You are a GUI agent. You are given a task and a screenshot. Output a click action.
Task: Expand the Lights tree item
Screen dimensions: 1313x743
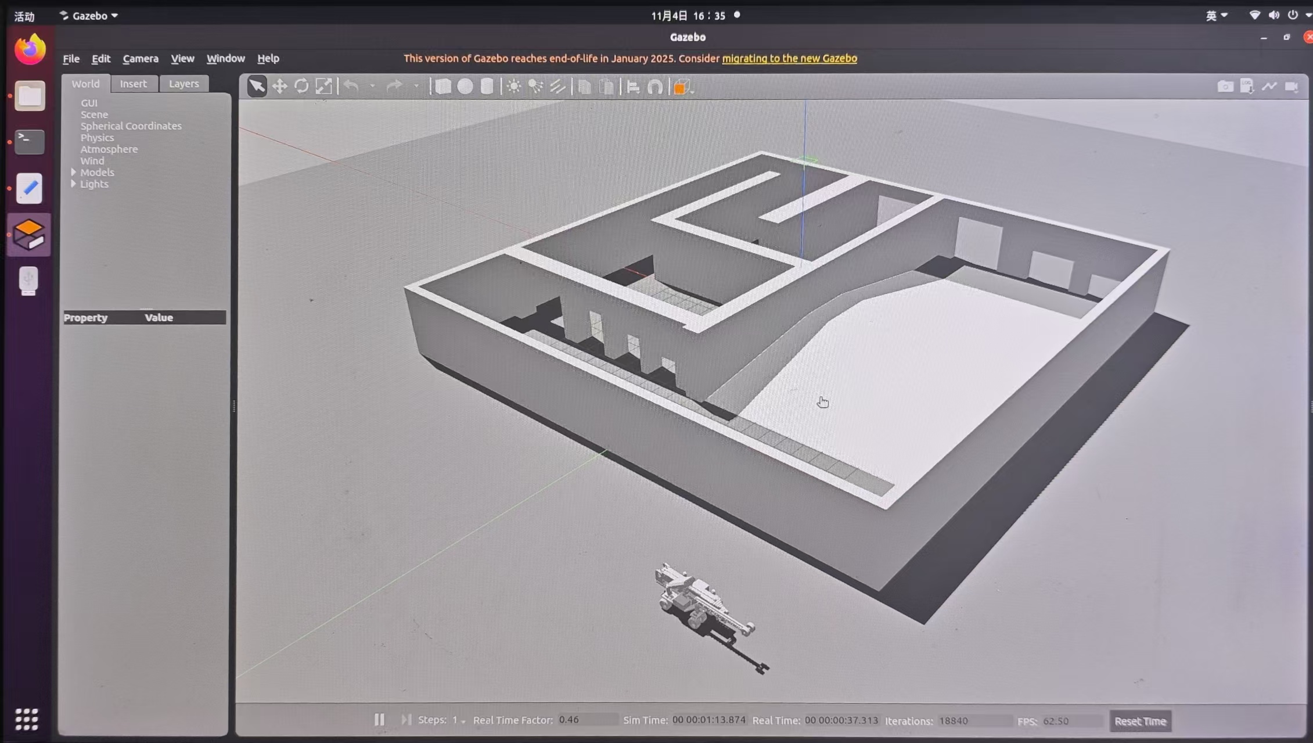click(x=74, y=184)
